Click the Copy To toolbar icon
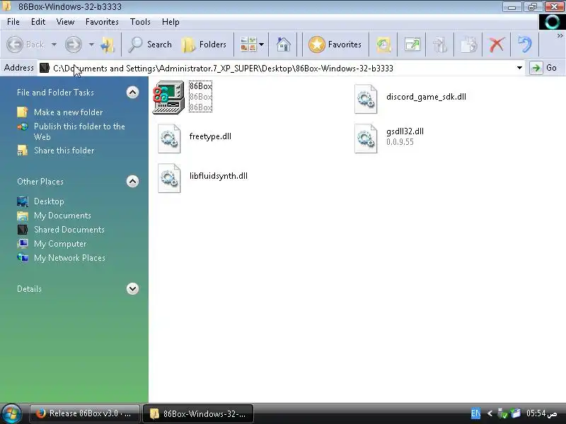566x424 pixels. [x=468, y=45]
